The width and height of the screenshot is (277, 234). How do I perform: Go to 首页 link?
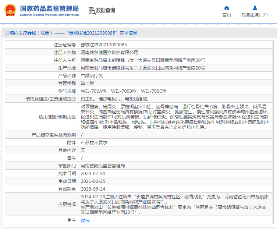(x=227, y=15)
